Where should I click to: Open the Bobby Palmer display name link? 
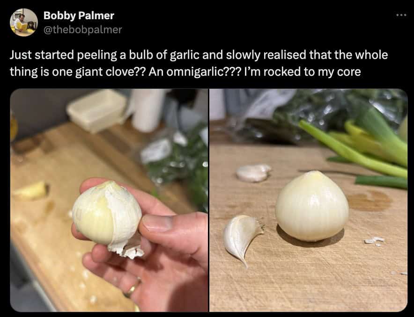tap(79, 15)
